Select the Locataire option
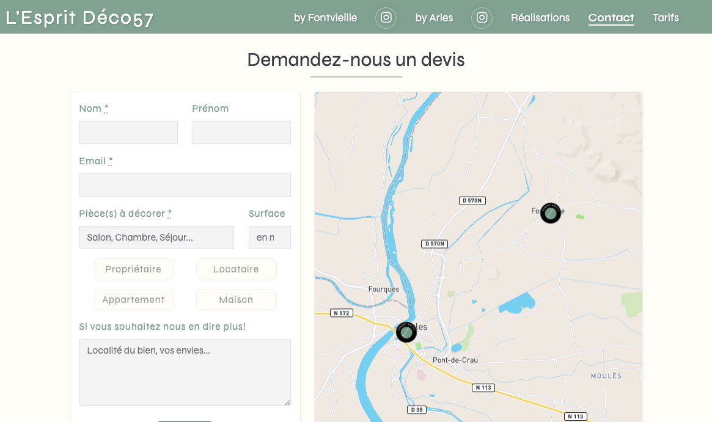Viewport: 712px width, 422px height. tap(236, 269)
